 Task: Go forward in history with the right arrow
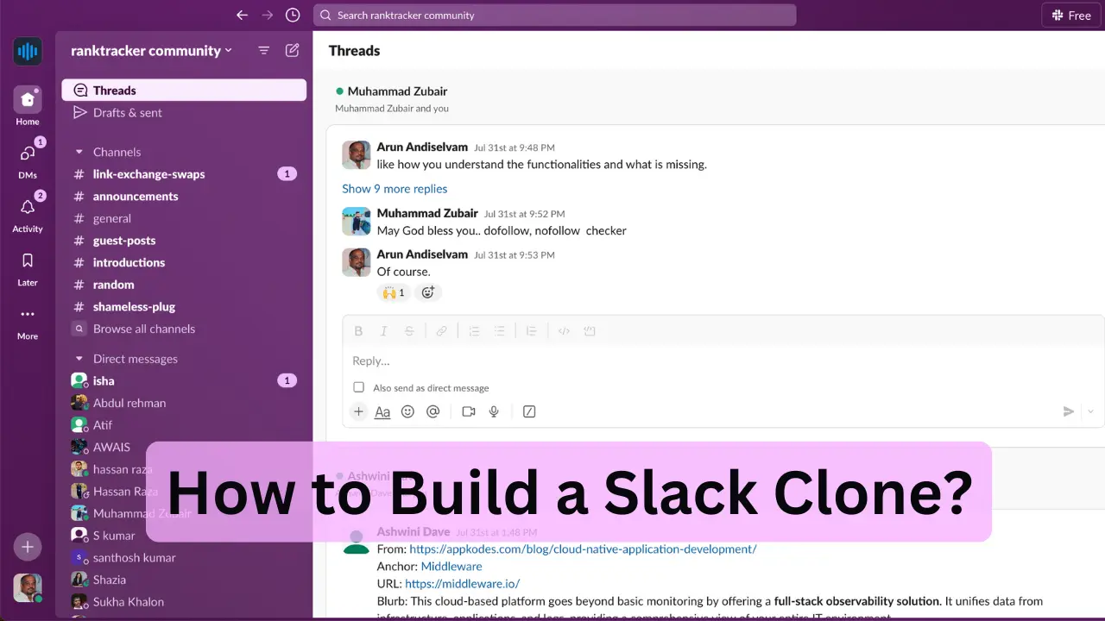pyautogui.click(x=268, y=15)
